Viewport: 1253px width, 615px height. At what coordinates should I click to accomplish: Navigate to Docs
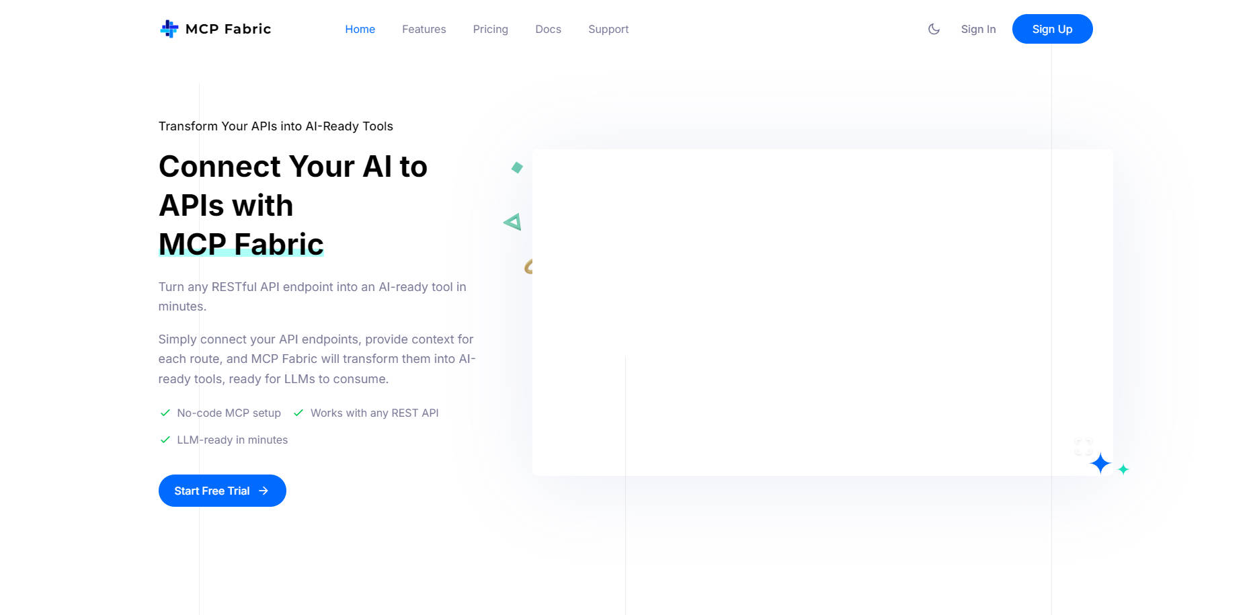(548, 29)
